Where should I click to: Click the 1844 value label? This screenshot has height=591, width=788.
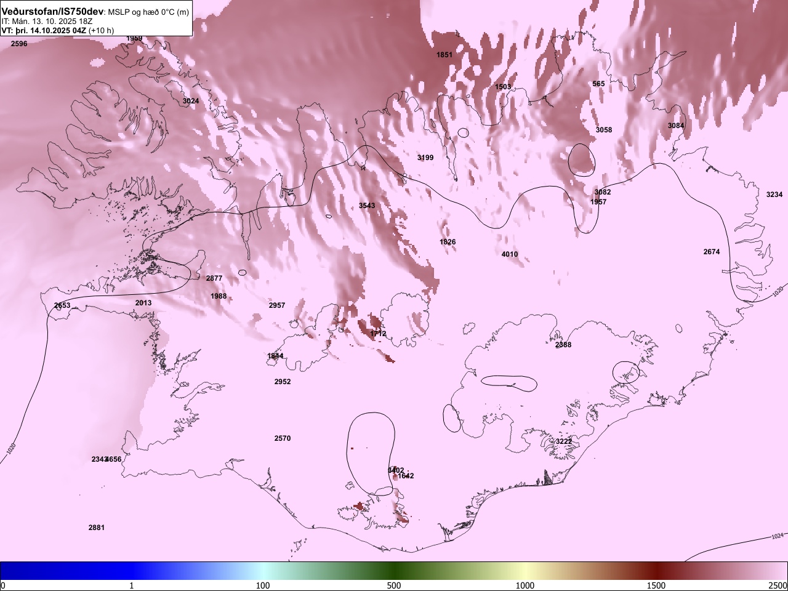pos(275,356)
